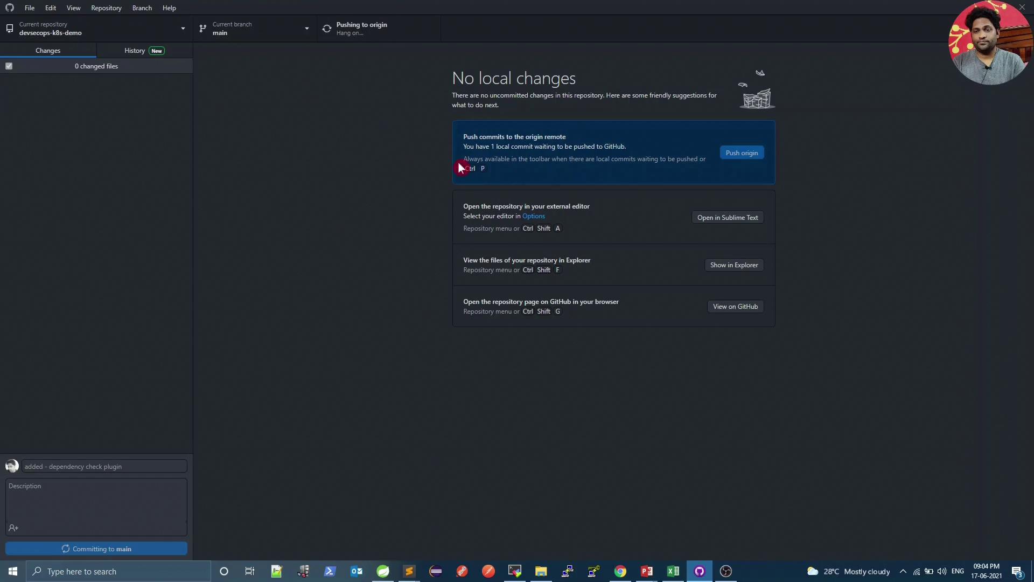This screenshot has width=1034, height=582.
Task: Click the Options link for editor
Action: click(533, 216)
